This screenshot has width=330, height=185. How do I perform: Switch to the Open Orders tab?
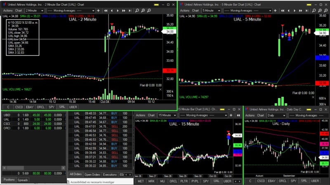92,174
